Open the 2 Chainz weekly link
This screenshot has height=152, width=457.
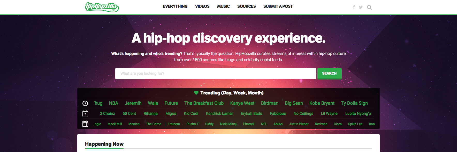pyautogui.click(x=107, y=114)
